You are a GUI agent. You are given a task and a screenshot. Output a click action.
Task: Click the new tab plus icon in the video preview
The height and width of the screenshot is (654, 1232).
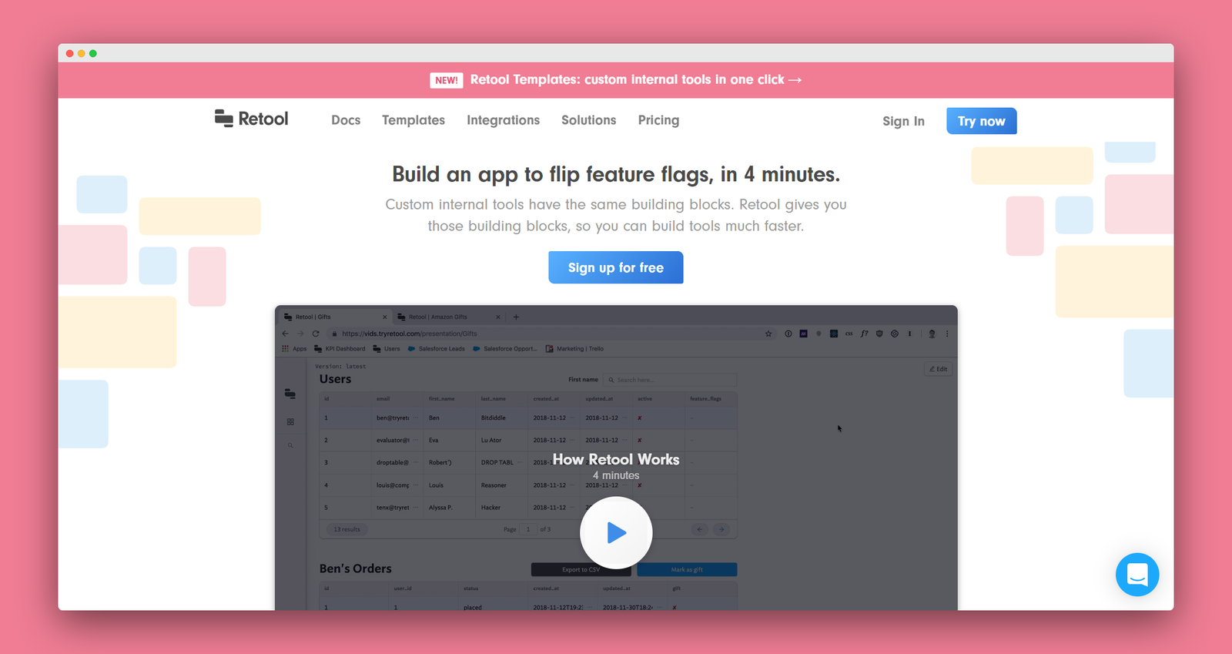click(x=516, y=317)
